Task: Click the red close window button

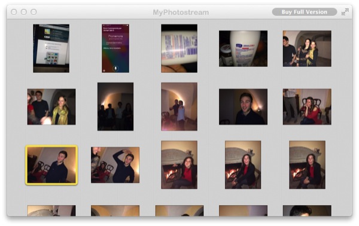Action: [14, 12]
